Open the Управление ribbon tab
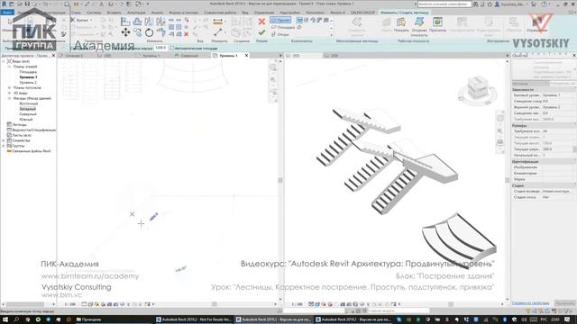 tap(264, 13)
